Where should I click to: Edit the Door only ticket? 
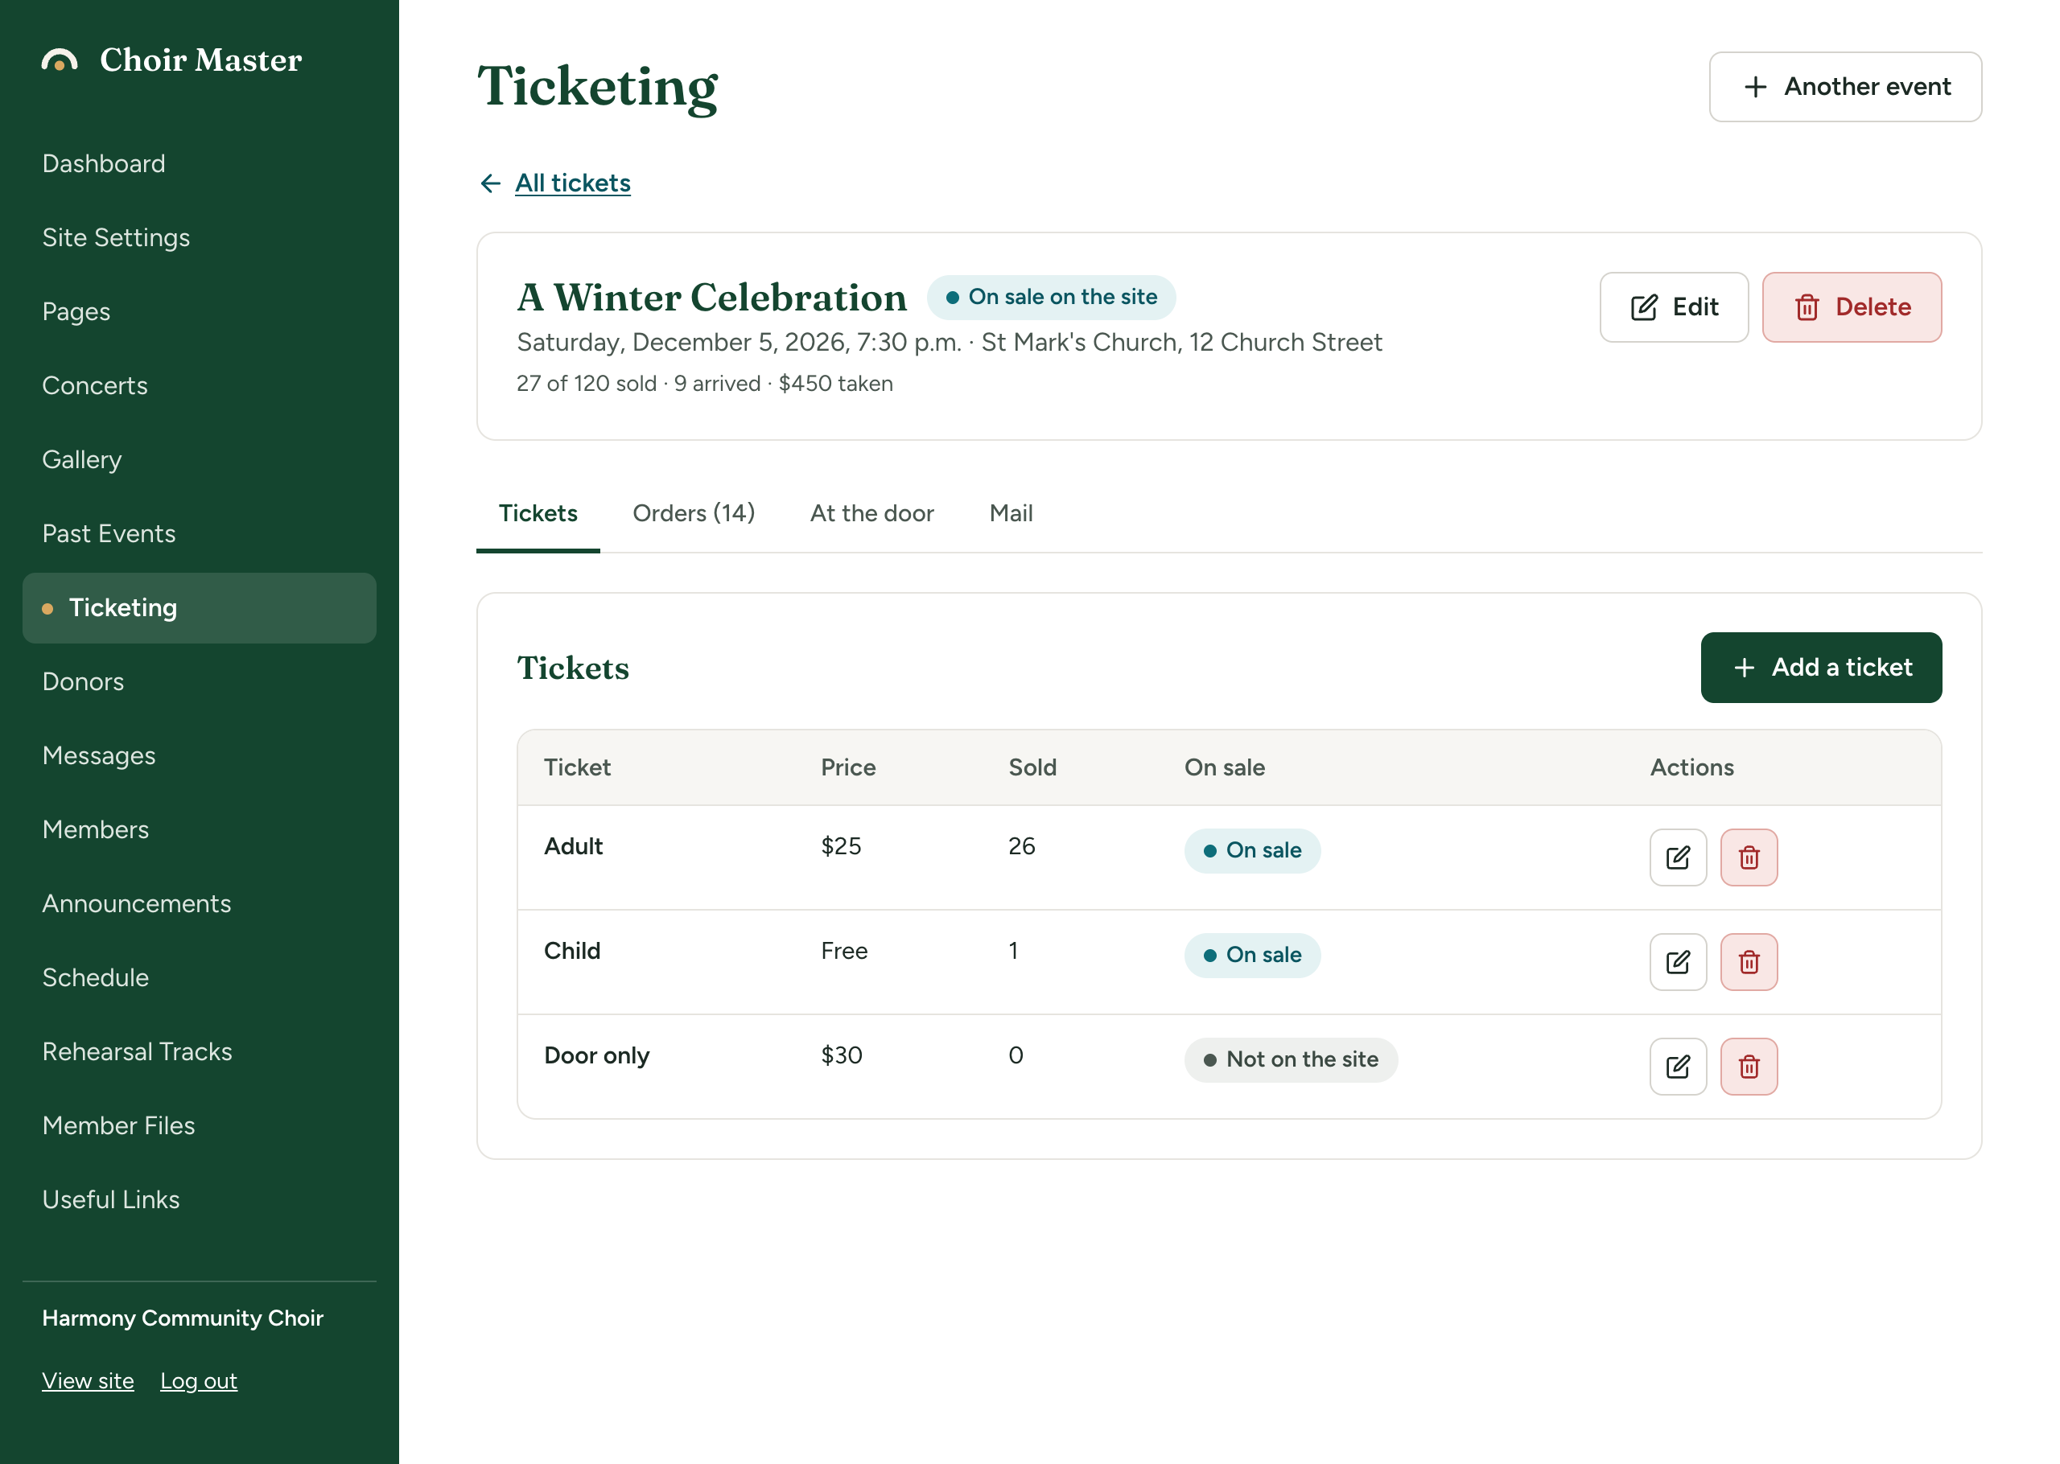tap(1678, 1067)
